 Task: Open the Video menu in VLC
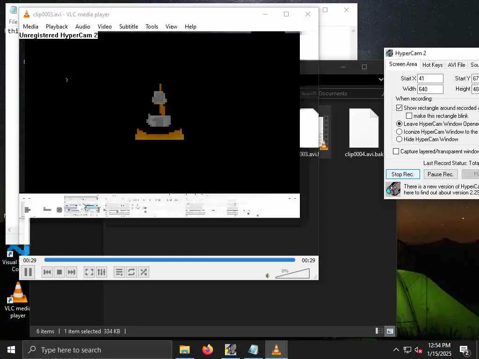[x=105, y=27]
